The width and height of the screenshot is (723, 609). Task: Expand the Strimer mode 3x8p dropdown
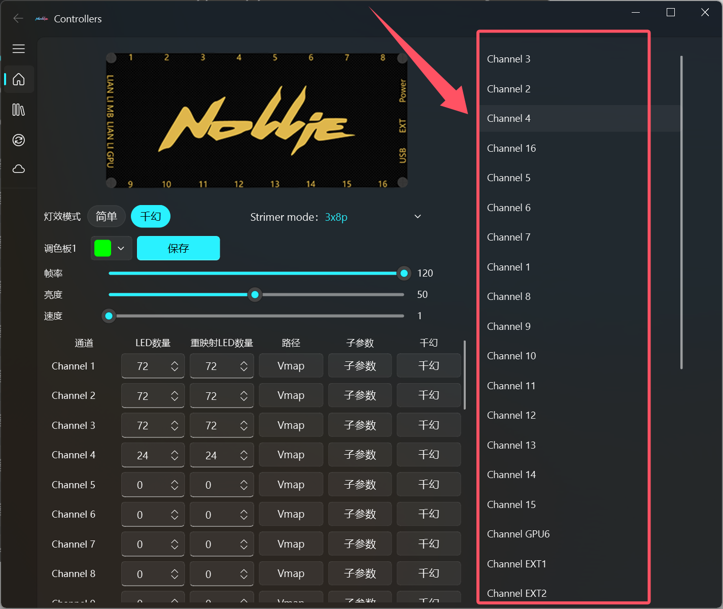click(x=418, y=217)
